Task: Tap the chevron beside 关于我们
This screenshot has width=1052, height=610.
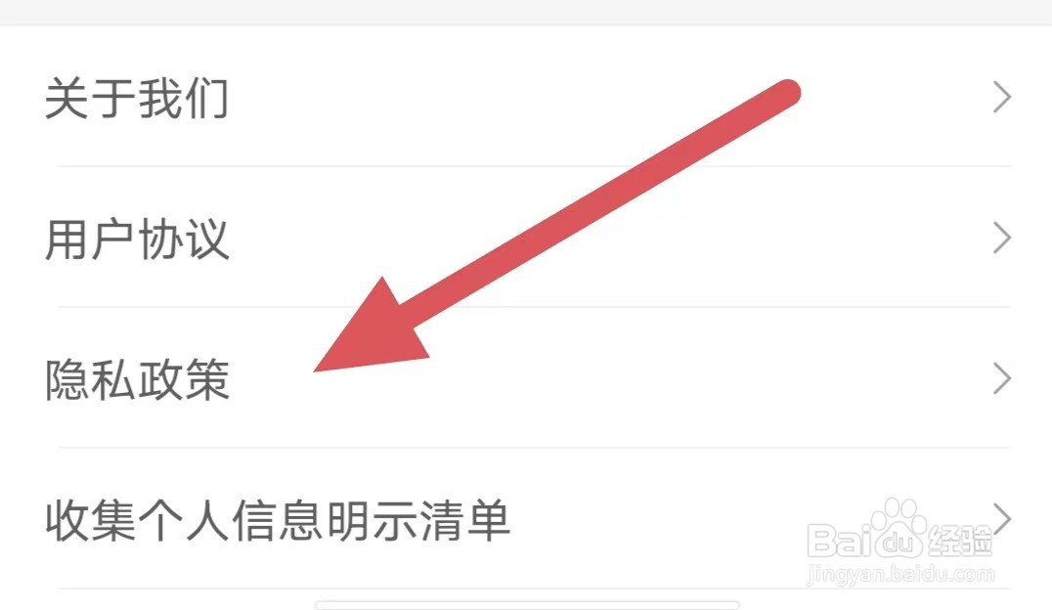Action: click(x=1002, y=98)
